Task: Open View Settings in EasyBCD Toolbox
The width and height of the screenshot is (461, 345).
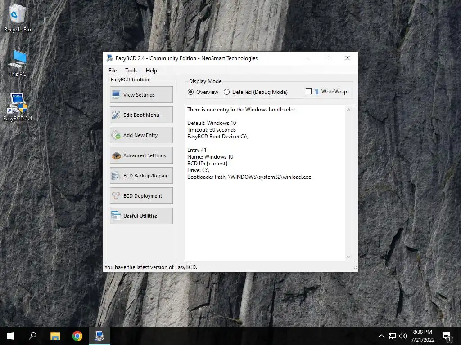Action: [x=141, y=94]
